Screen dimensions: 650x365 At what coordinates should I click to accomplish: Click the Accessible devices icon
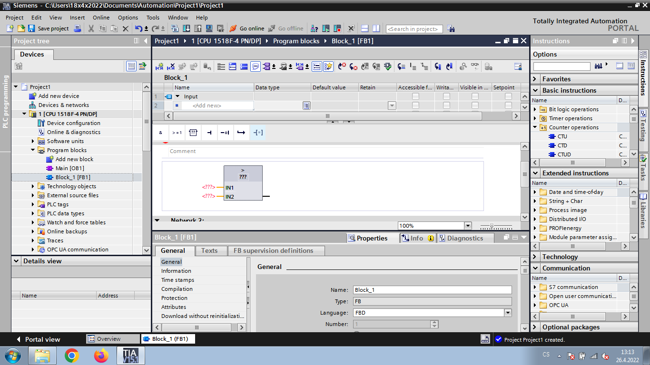[315, 29]
